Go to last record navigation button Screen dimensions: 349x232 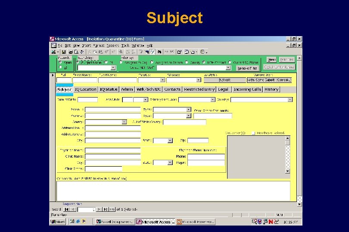click(106, 209)
